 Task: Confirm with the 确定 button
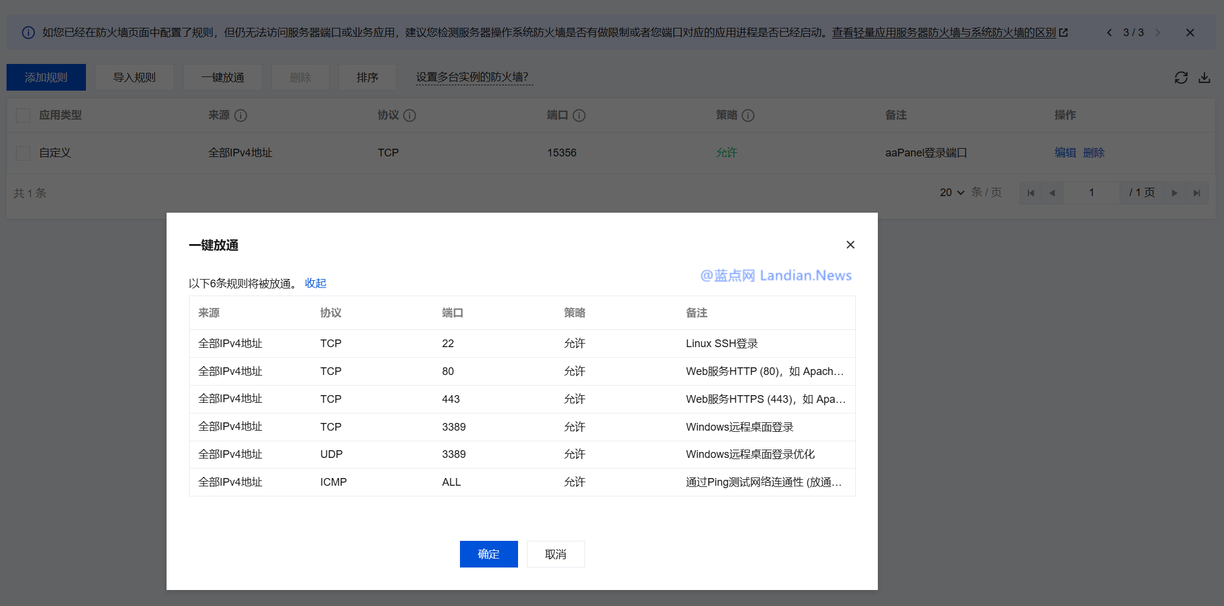click(488, 554)
